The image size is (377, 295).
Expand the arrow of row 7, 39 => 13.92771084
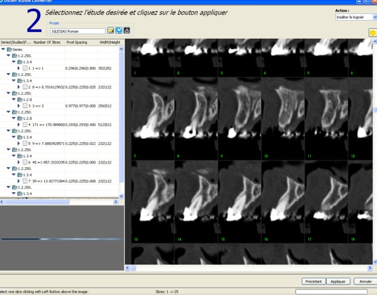click(x=19, y=181)
